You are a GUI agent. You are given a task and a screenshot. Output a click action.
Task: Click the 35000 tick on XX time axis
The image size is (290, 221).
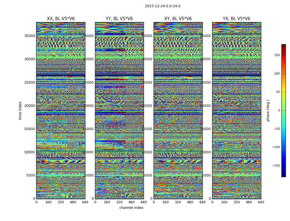[x=30, y=36]
